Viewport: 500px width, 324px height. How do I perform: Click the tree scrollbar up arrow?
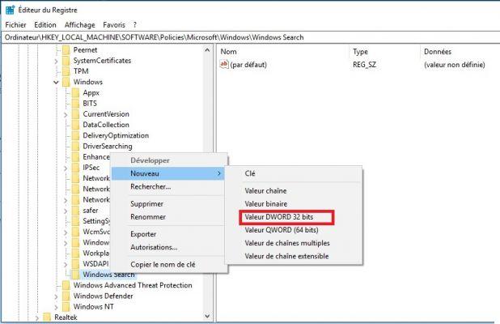click(207, 50)
